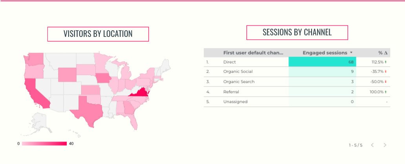Click the red down arrow beside -35.7%
This screenshot has height=164, width=405.
tap(386, 71)
